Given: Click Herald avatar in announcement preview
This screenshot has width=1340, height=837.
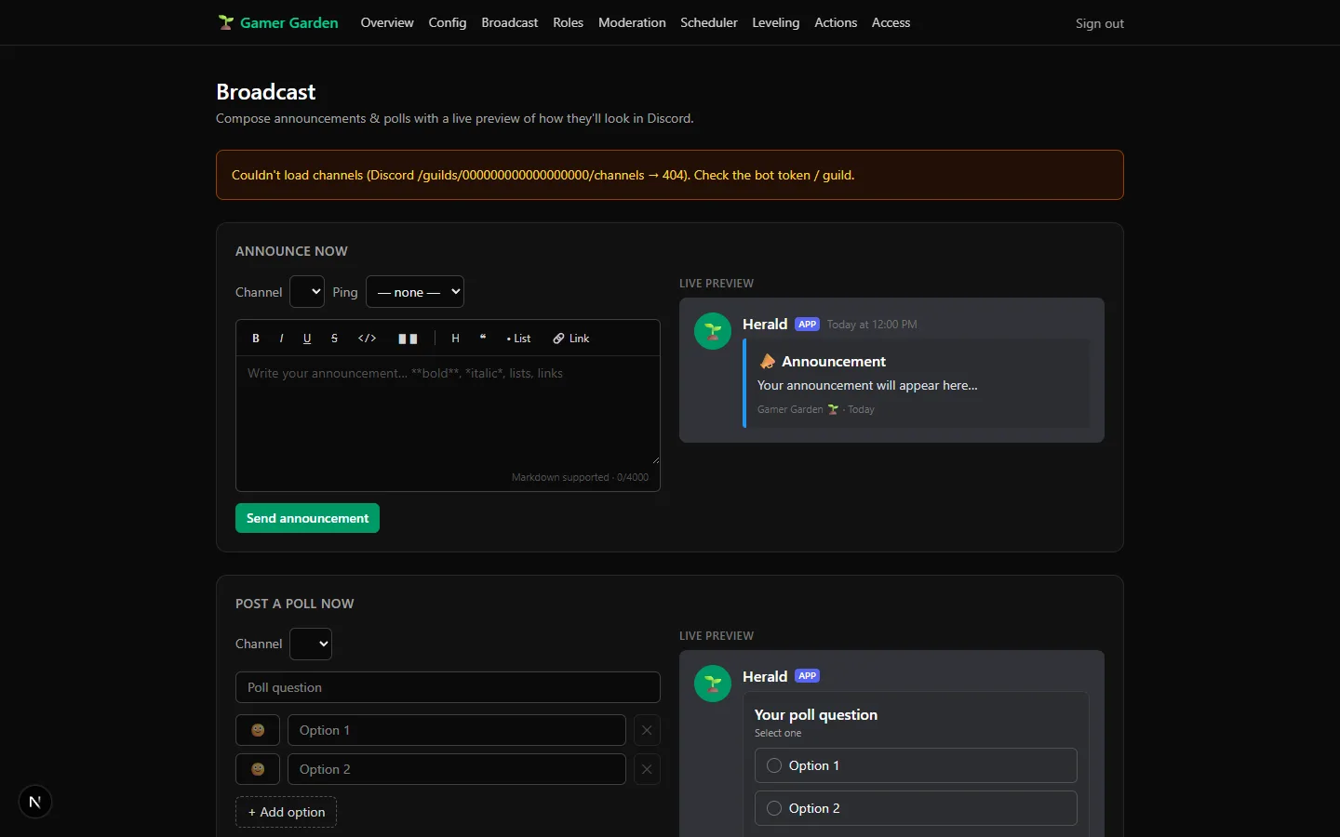Looking at the screenshot, I should click(713, 331).
